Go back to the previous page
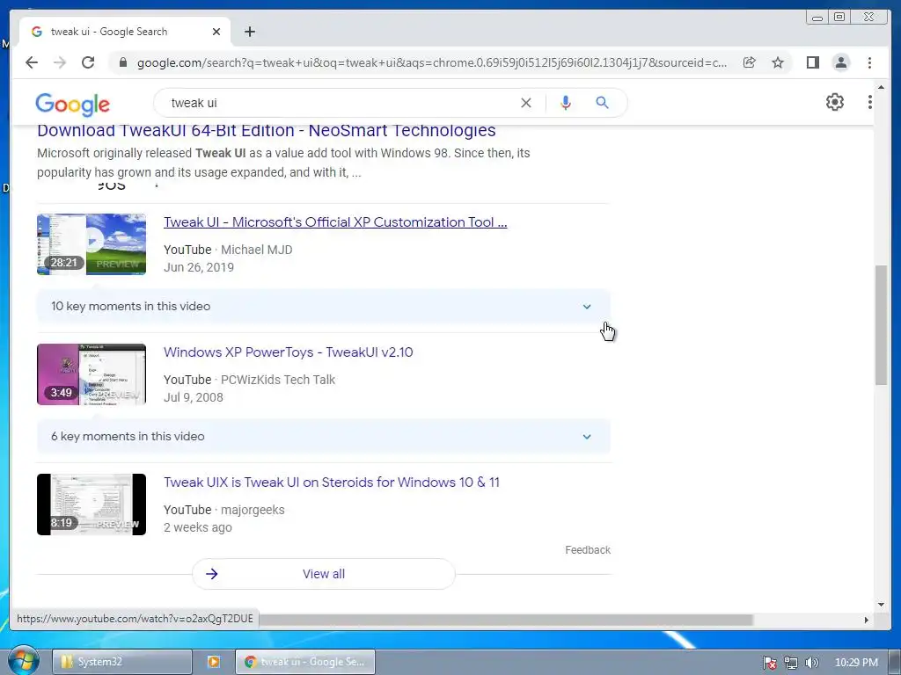Screen dimensions: 901x675 click(x=32, y=62)
